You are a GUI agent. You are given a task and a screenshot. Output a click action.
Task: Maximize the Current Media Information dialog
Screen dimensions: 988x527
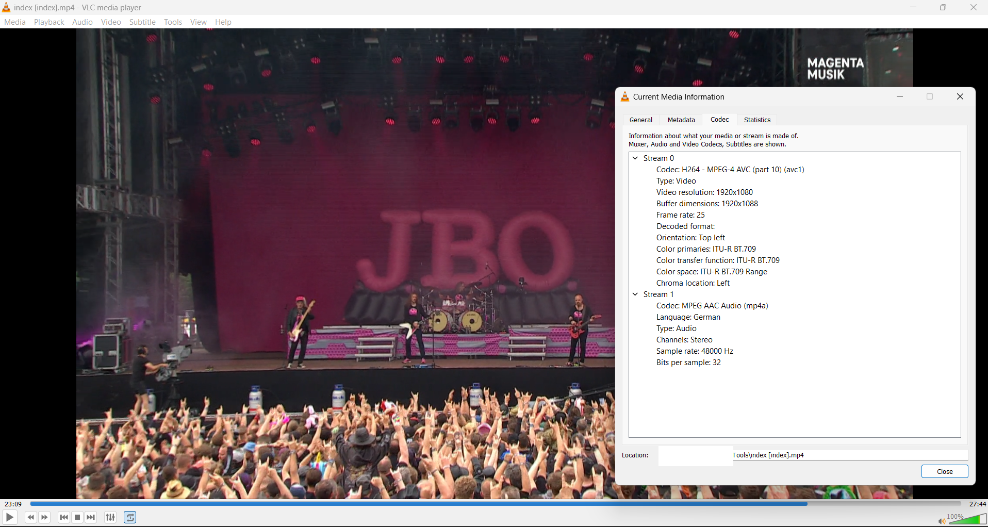930,97
